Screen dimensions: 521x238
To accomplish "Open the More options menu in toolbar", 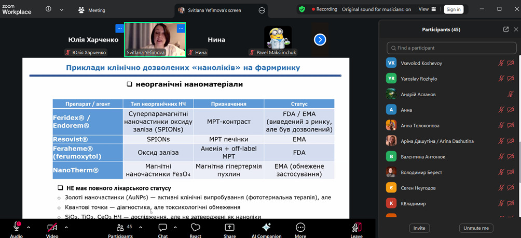I will 300,228.
